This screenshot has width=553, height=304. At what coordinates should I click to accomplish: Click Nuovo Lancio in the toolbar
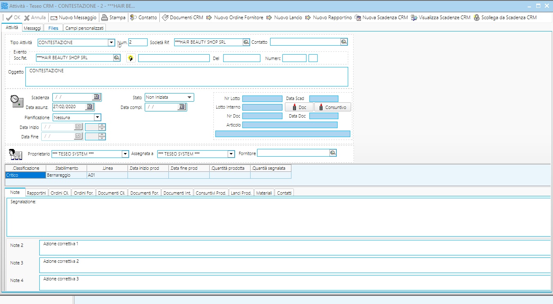click(284, 18)
